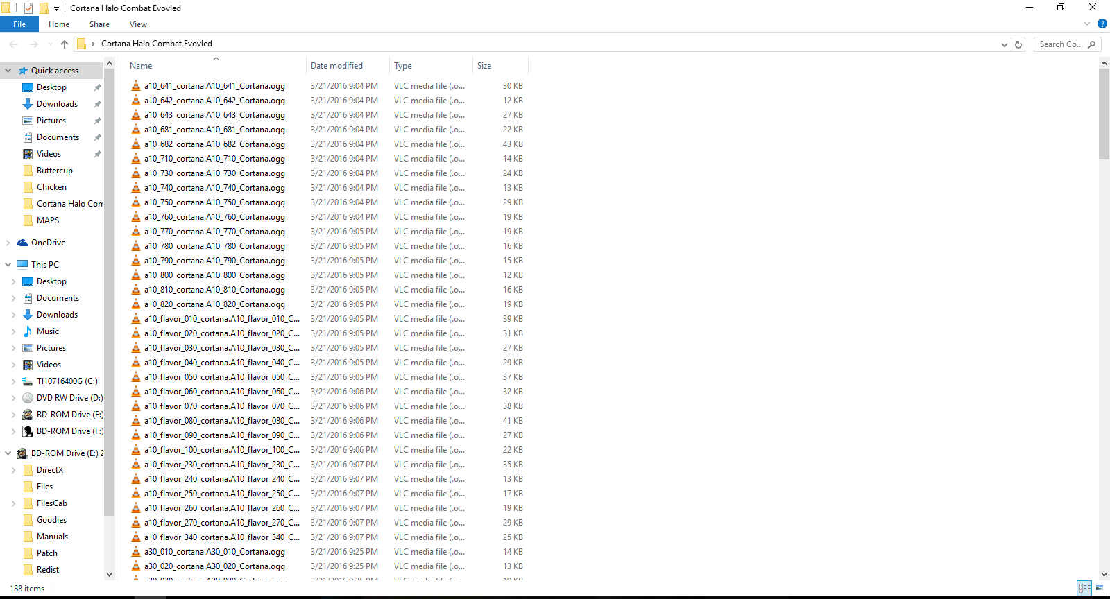Sort by Date modified column header
Image resolution: width=1110 pixels, height=599 pixels.
(348, 66)
